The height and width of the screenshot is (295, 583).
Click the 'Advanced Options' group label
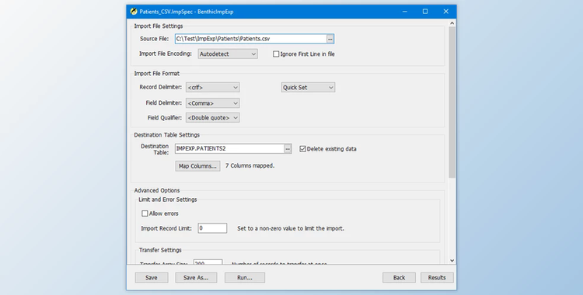(156, 190)
